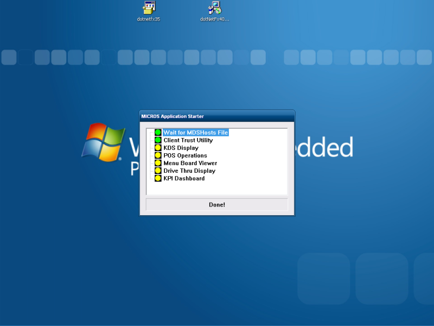434x326 pixels.
Task: Click the dotnetfx35 icon label text
Action: click(149, 19)
